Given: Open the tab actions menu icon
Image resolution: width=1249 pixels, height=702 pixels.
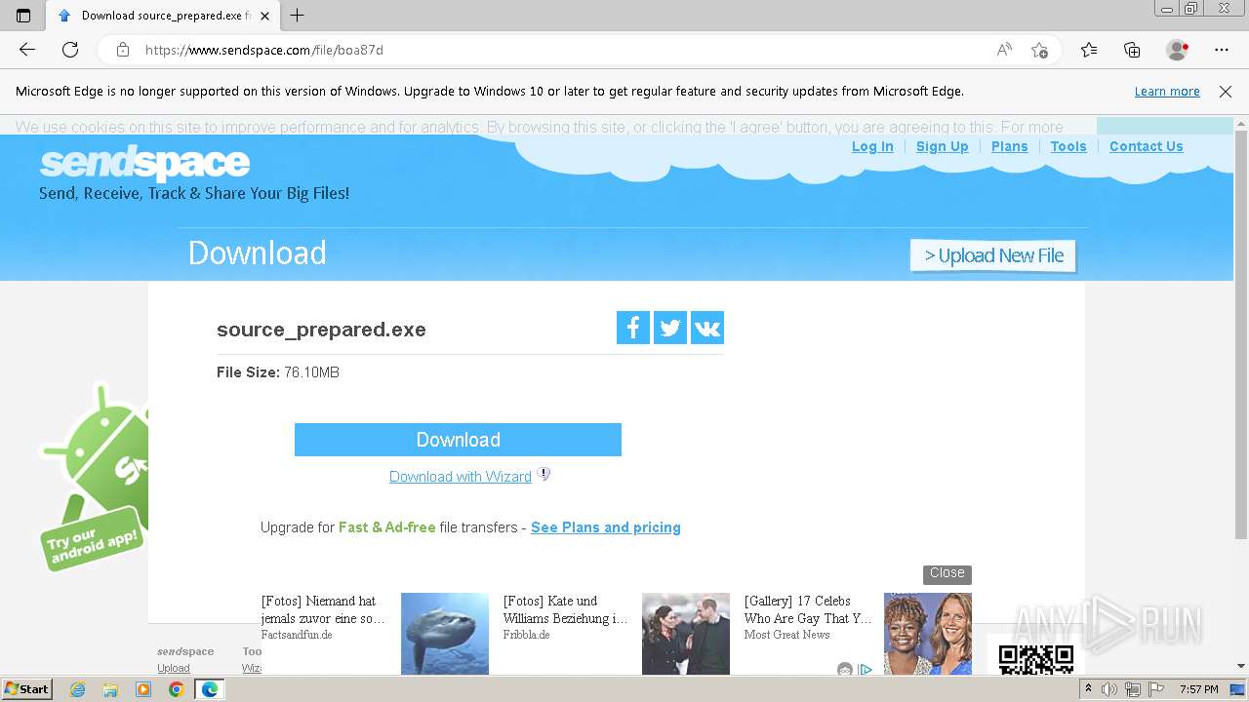Looking at the screenshot, I should 23,16.
